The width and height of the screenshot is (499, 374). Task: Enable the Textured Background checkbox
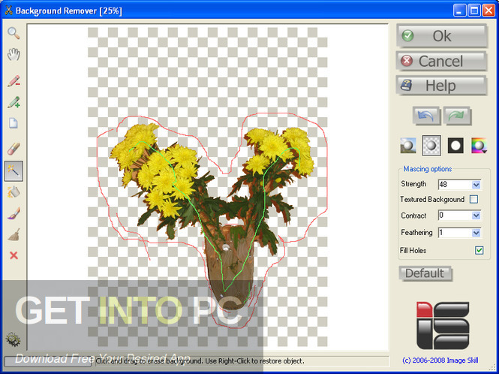pos(473,200)
